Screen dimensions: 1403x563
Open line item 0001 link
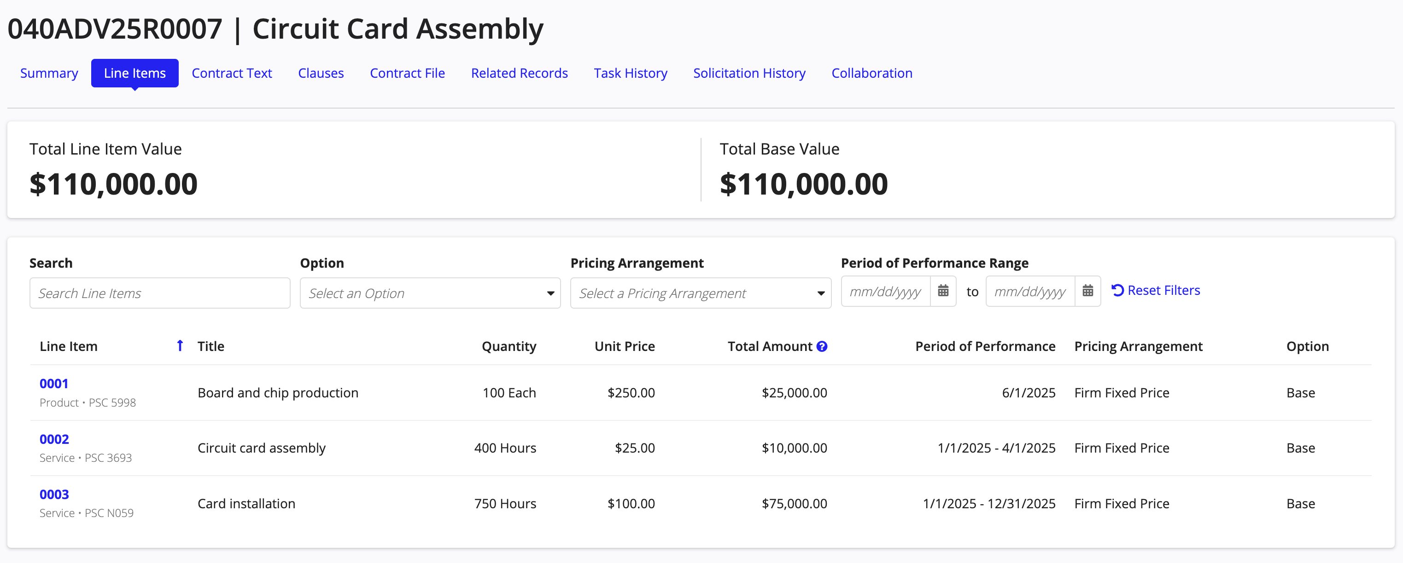pos(54,384)
